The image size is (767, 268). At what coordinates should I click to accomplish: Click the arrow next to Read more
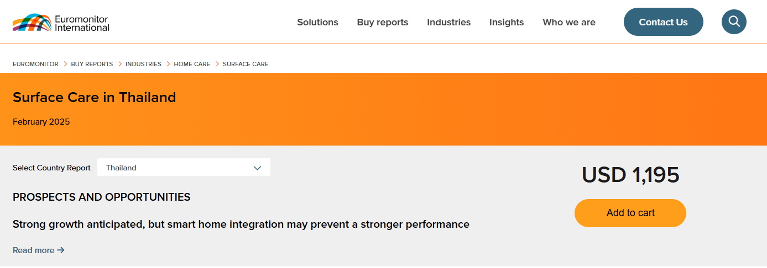pos(61,250)
